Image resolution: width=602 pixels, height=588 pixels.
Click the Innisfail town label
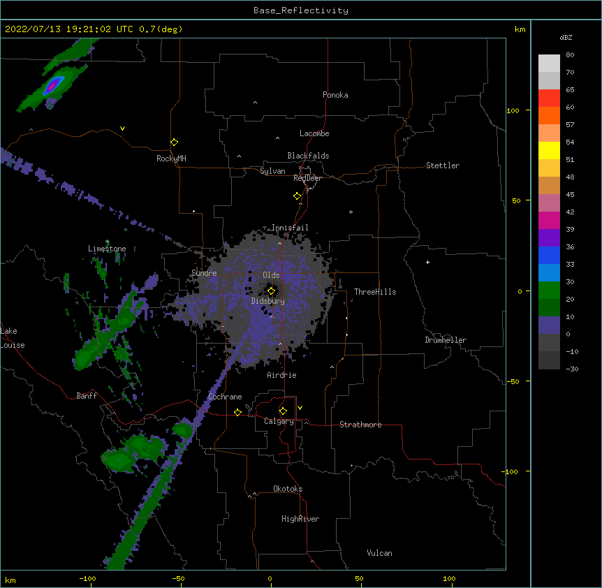[290, 228]
